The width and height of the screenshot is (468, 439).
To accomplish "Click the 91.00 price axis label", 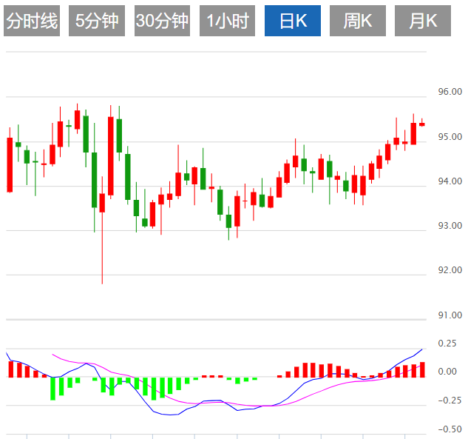I will pyautogui.click(x=450, y=315).
